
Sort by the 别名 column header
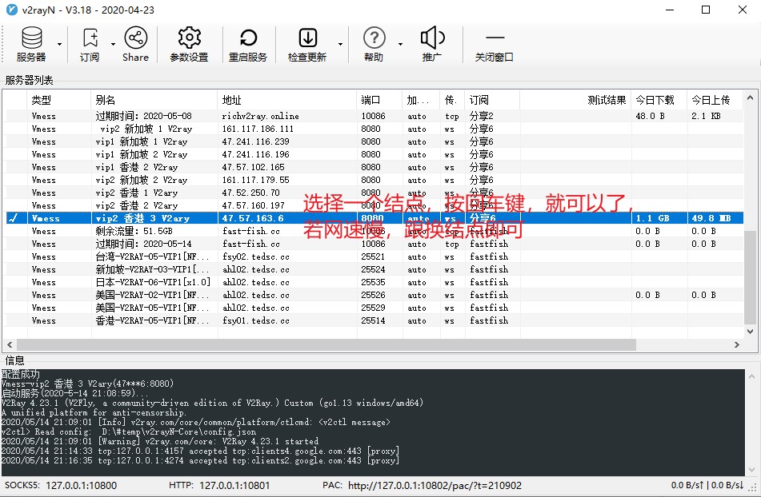click(x=154, y=100)
